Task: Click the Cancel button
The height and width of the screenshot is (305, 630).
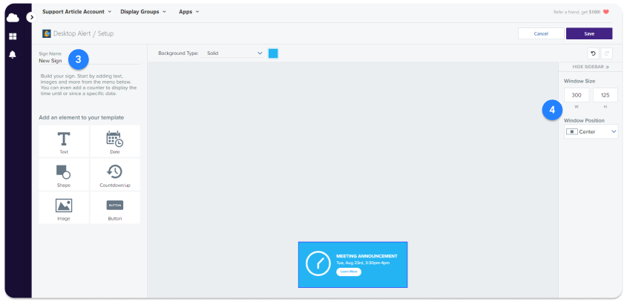Action: click(x=541, y=33)
